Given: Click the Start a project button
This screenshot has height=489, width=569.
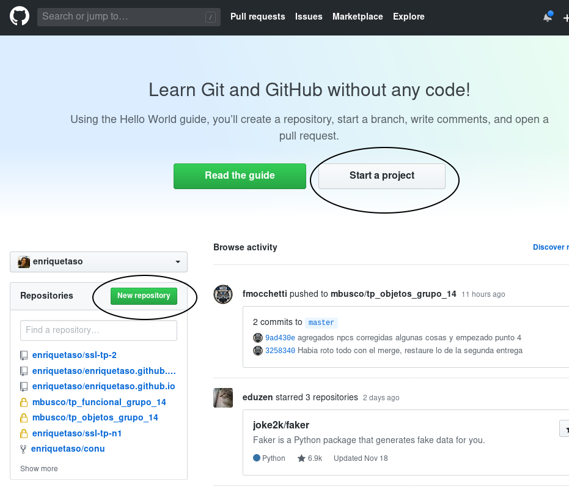Looking at the screenshot, I should [382, 176].
